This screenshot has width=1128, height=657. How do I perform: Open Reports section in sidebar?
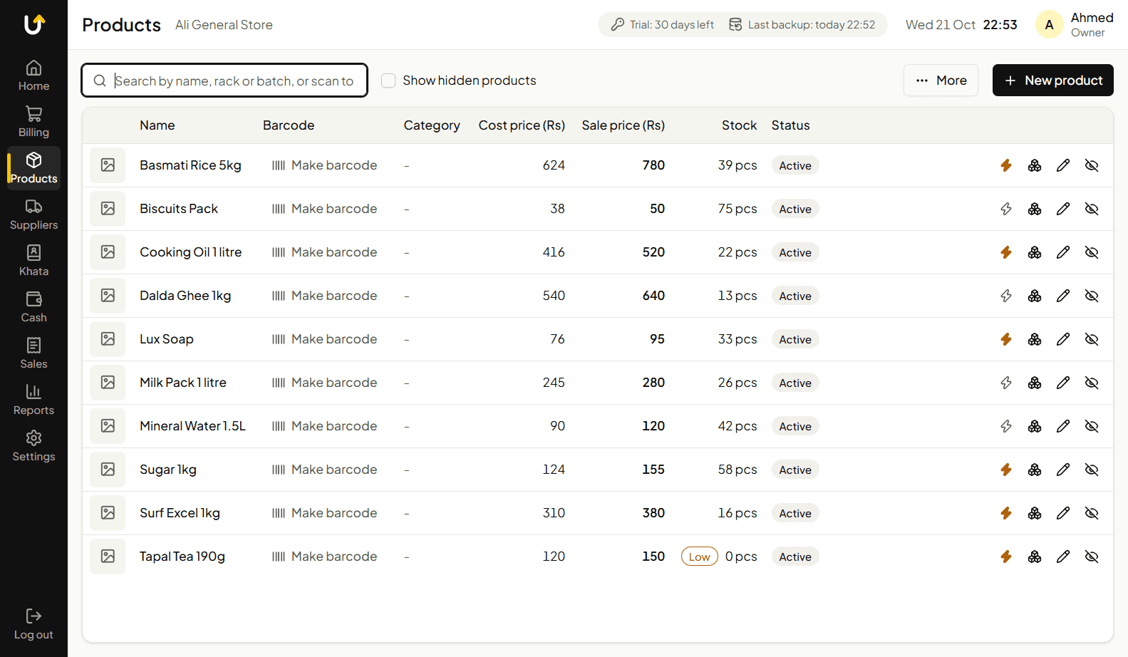coord(33,400)
